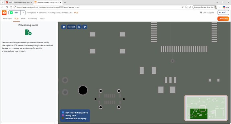Screen dimensions: 231x124
Task: Click the large black drill hole on board
Action: coord(83,90)
